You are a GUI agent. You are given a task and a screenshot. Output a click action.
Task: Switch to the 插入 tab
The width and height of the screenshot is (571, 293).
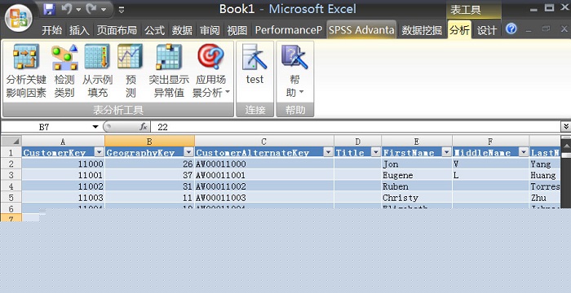[x=79, y=30]
